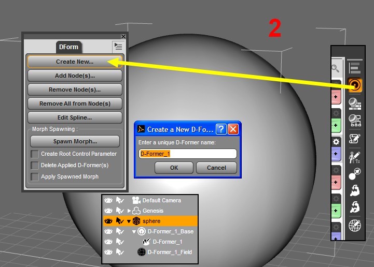
Task: Close the Create a New D-Former dialog
Action: pos(233,129)
